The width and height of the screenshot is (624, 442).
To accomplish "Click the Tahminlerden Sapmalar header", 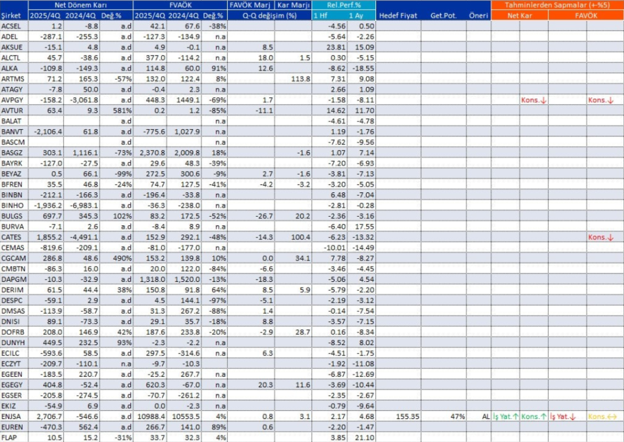I will 556,5.
